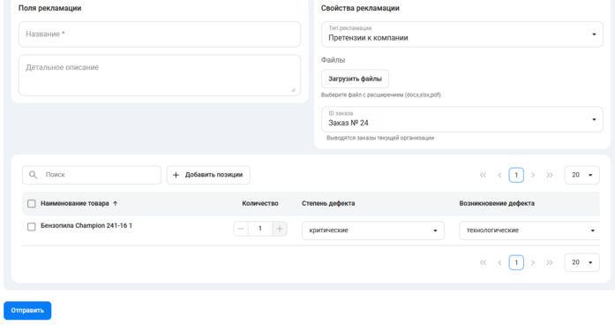Go to last page in top pagination
615x325 pixels.
(550, 175)
